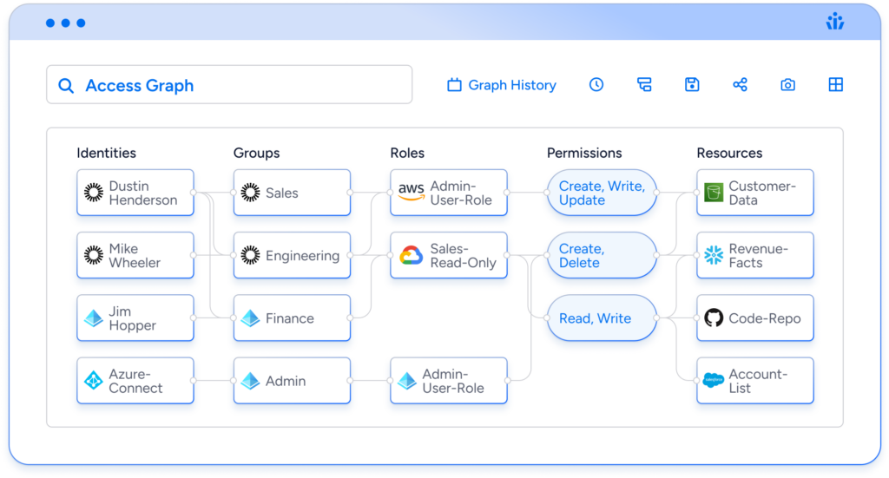Click the search magnifier icon
Image resolution: width=889 pixels, height=478 pixels.
(66, 86)
